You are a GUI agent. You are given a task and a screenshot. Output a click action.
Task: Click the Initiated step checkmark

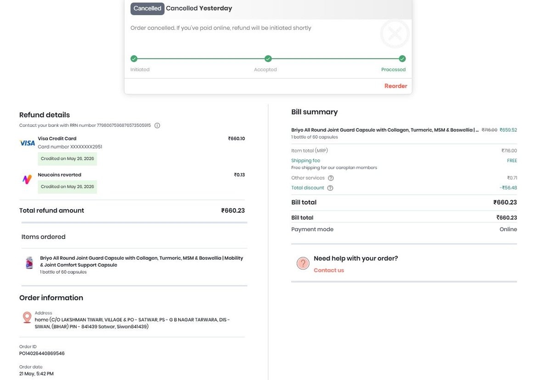134,59
